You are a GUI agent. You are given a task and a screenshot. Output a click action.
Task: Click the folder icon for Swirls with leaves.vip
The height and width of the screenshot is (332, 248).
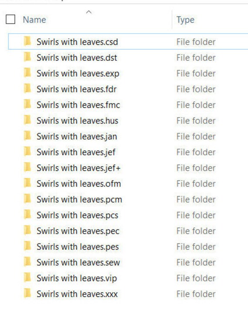pyautogui.click(x=27, y=277)
